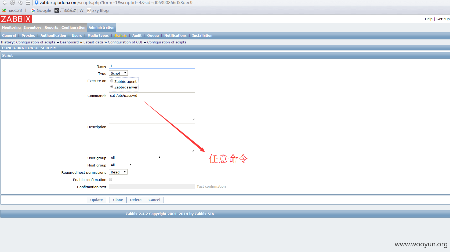Select the Zabbix server radio button
Viewport: 450px width, 252px height.
(x=112, y=87)
